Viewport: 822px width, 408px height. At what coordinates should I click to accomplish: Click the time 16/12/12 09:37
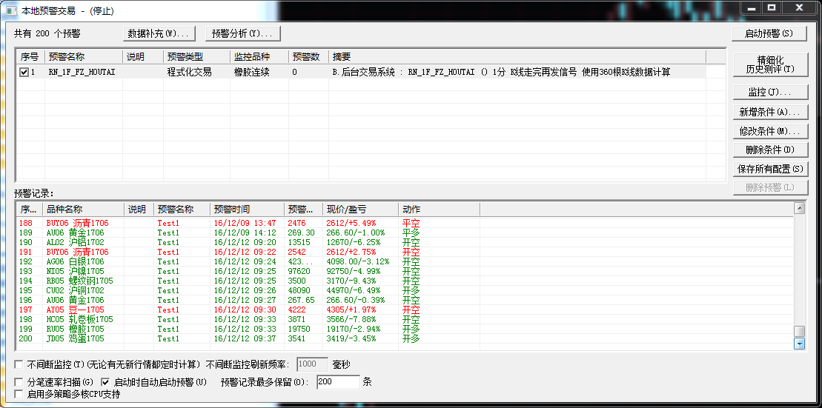[245, 338]
